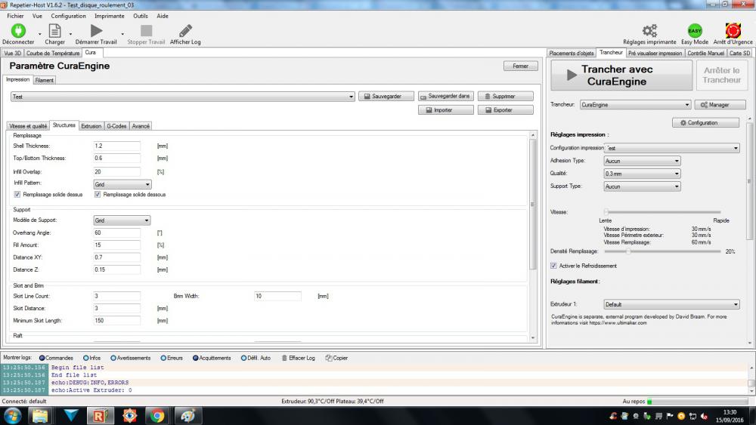Toggle Acquittements log filter
The image size is (756, 425).
click(195, 358)
